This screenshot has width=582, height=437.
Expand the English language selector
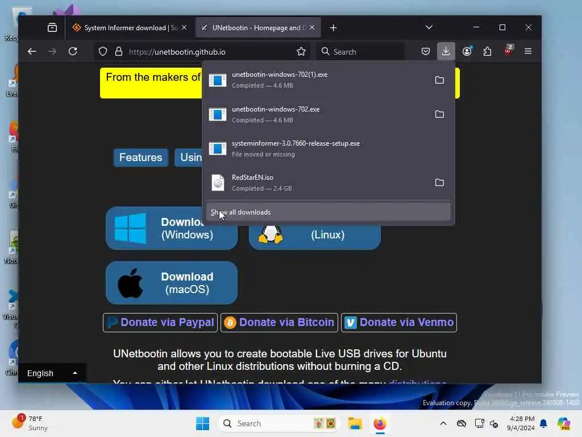tap(52, 373)
